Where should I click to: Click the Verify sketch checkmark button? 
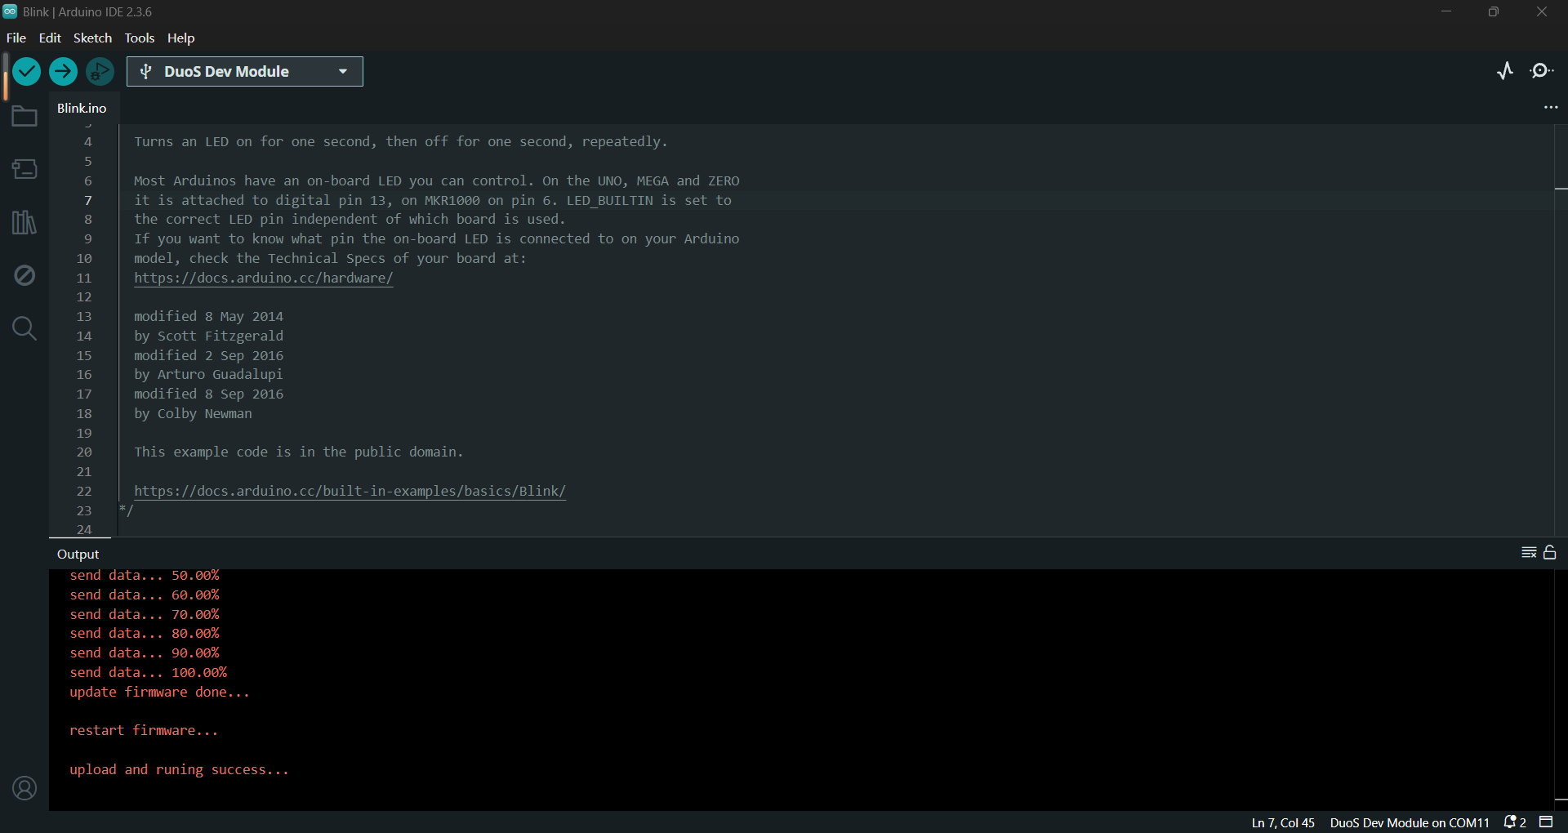click(x=27, y=72)
